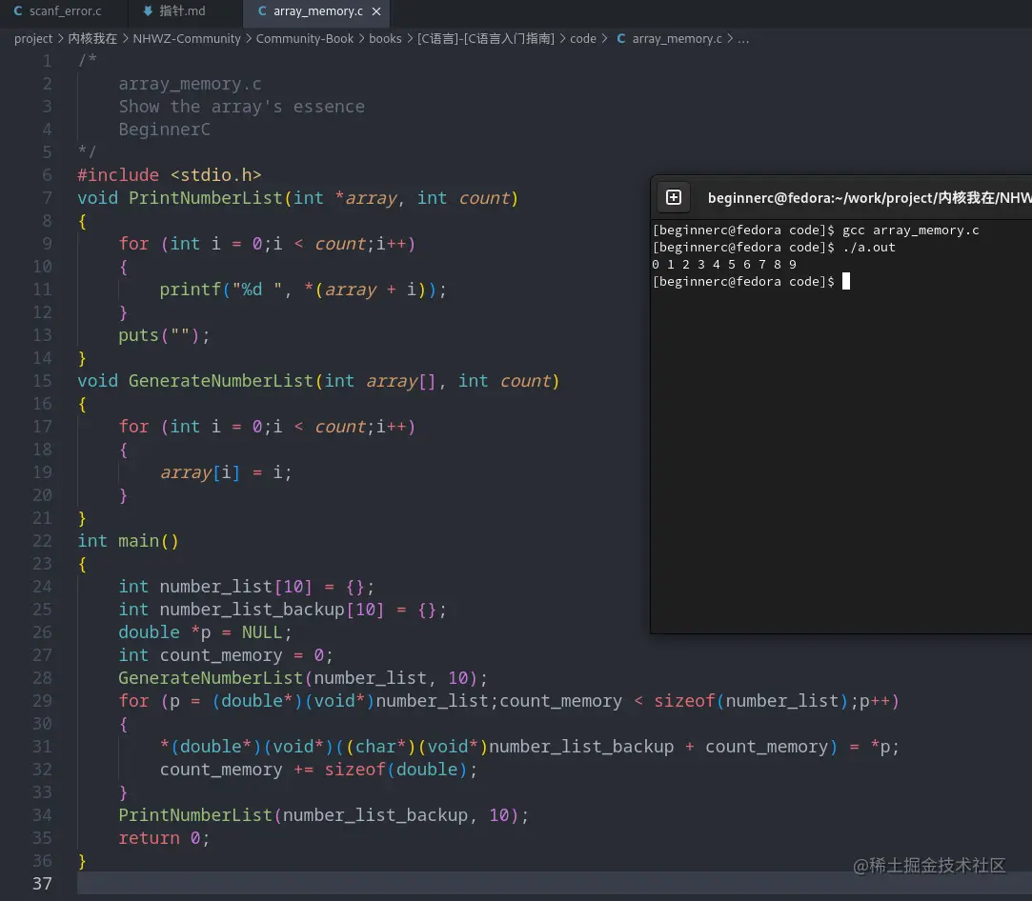
Task: Click line number 37 in the gutter
Action: (42, 883)
